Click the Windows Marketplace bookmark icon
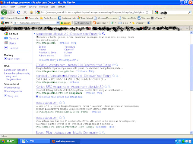Viewport: 193px width, 144px height. tap(95, 18)
